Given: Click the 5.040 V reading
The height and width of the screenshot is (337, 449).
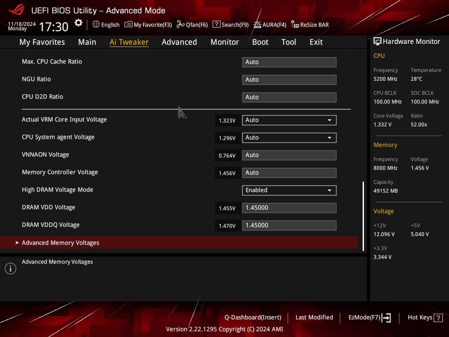Looking at the screenshot, I should tap(420, 234).
